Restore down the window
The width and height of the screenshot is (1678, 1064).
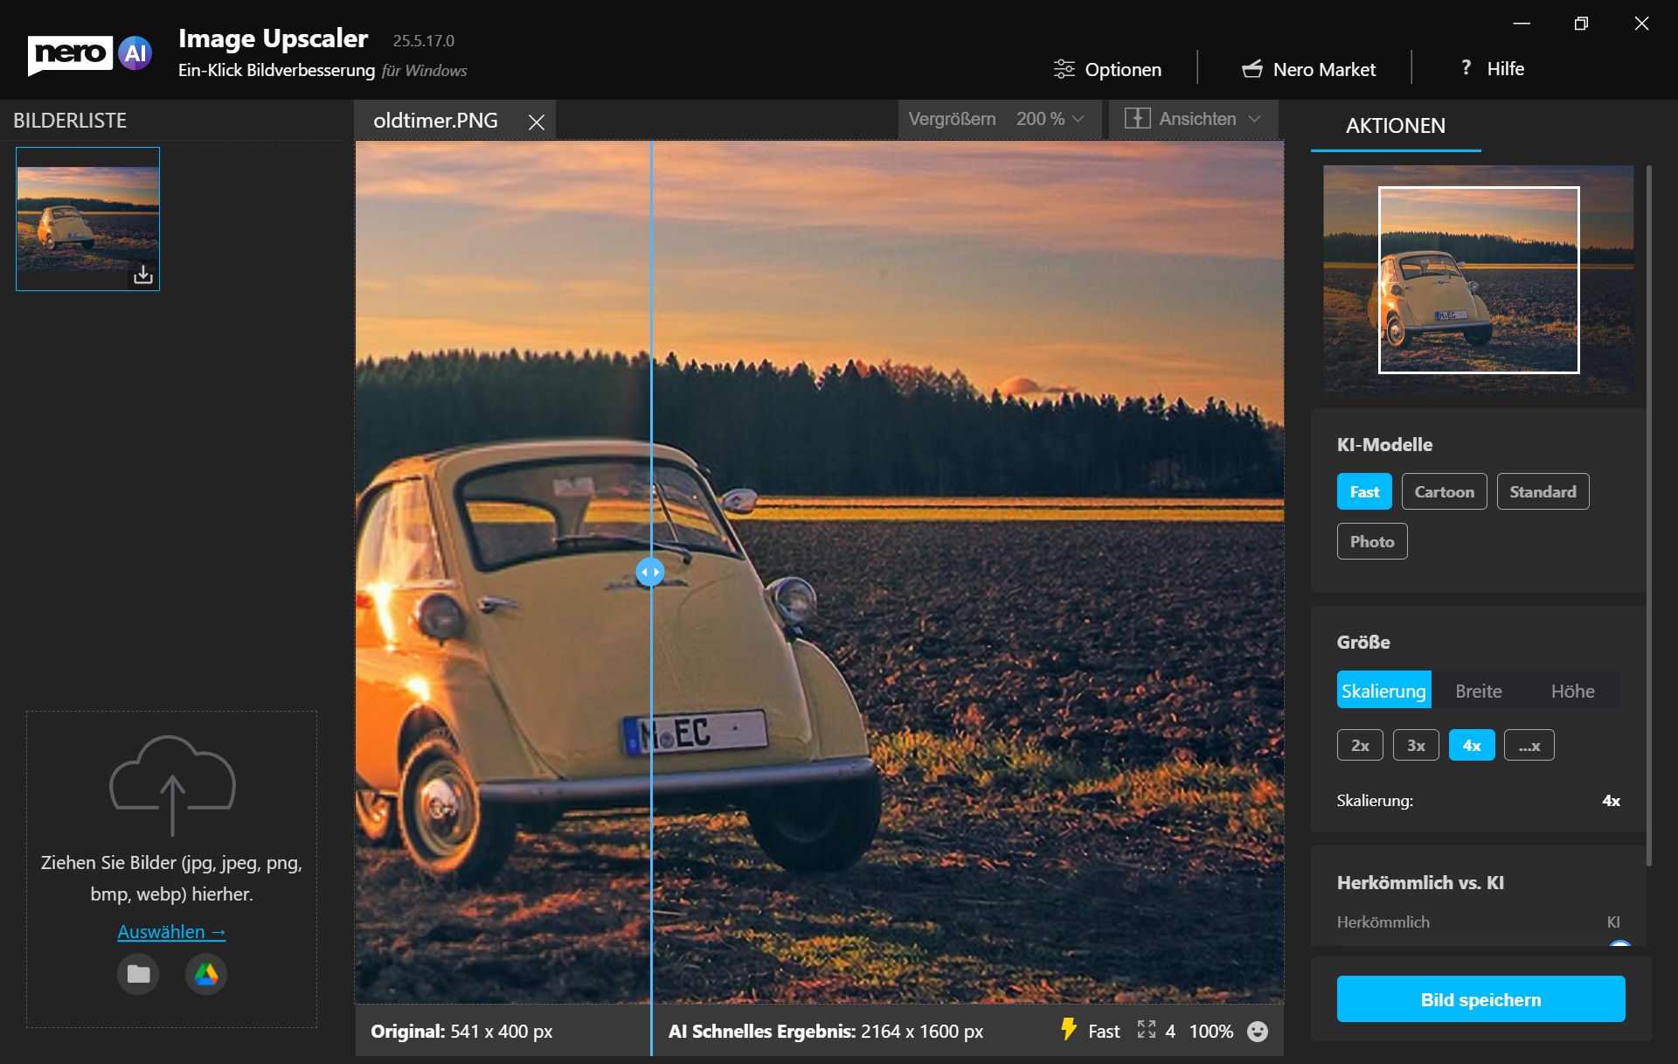(1581, 24)
